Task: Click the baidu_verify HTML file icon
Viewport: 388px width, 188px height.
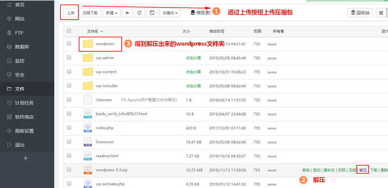Action: (x=87, y=114)
